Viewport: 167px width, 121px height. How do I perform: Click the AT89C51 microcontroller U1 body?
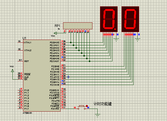tap(42, 76)
